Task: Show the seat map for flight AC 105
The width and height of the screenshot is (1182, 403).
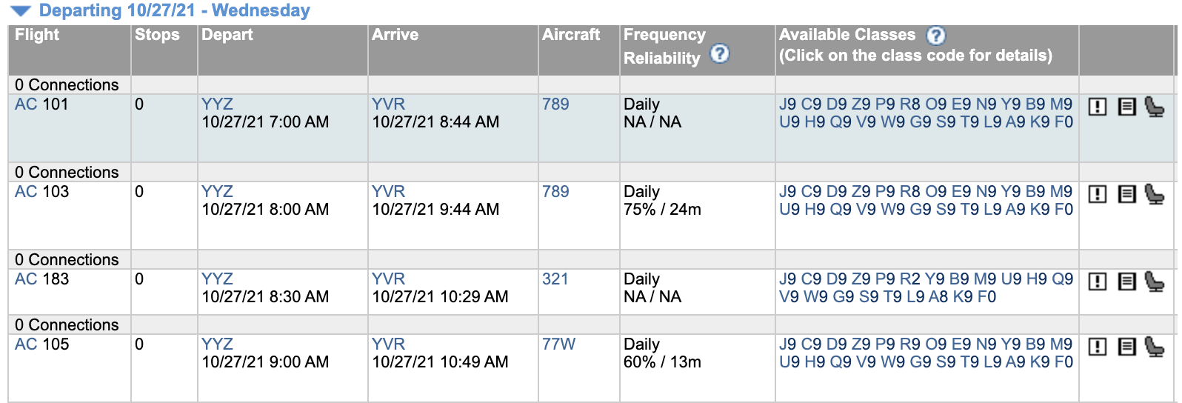Action: point(1154,347)
